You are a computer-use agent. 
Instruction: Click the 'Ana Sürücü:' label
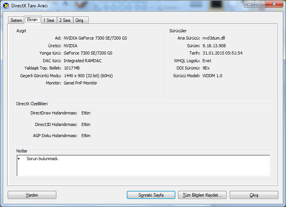pyautogui.click(x=189, y=38)
